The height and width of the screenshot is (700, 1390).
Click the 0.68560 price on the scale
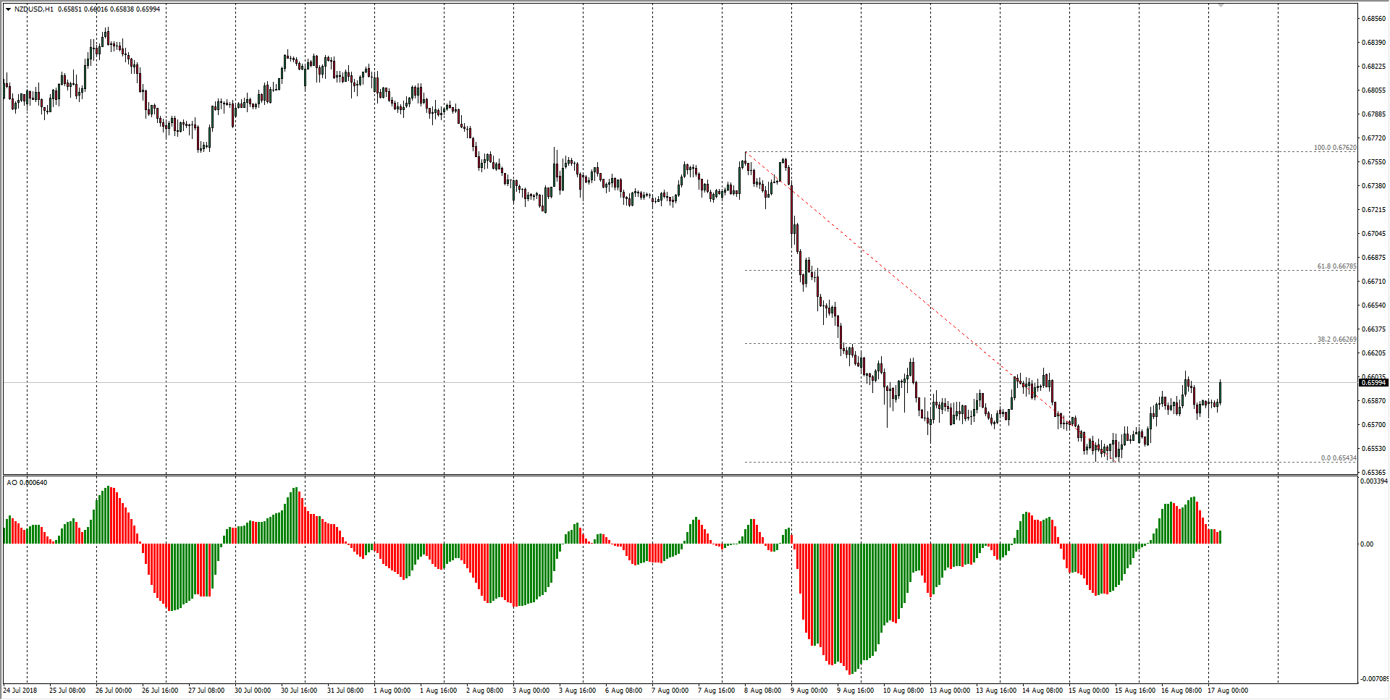coord(1373,19)
